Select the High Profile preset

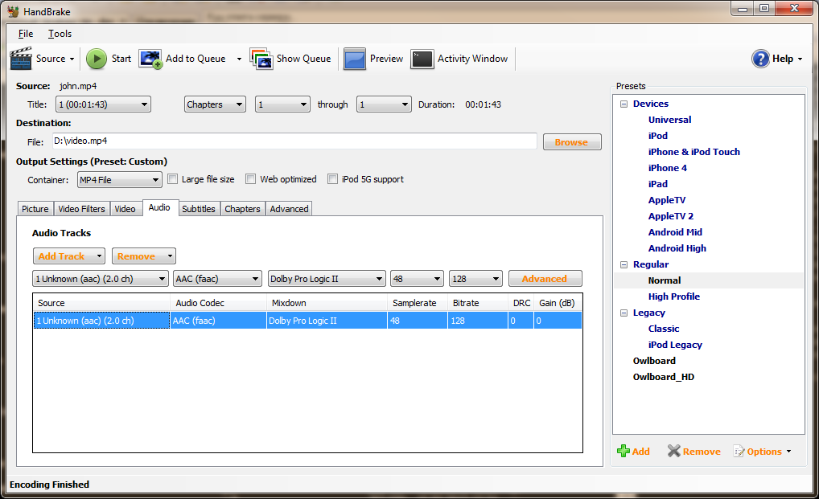tap(674, 297)
